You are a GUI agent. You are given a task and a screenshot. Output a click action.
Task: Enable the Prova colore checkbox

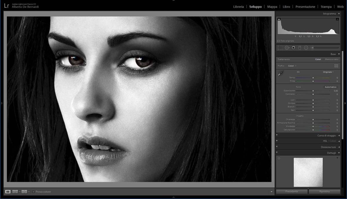pyautogui.click(x=34, y=192)
